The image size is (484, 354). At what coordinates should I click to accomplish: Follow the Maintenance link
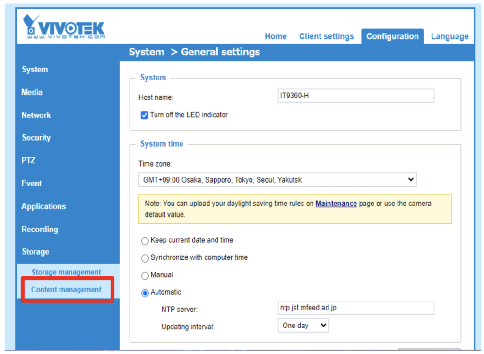(336, 204)
